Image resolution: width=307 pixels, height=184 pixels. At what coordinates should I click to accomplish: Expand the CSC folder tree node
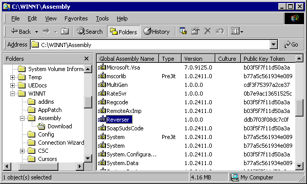(23, 151)
